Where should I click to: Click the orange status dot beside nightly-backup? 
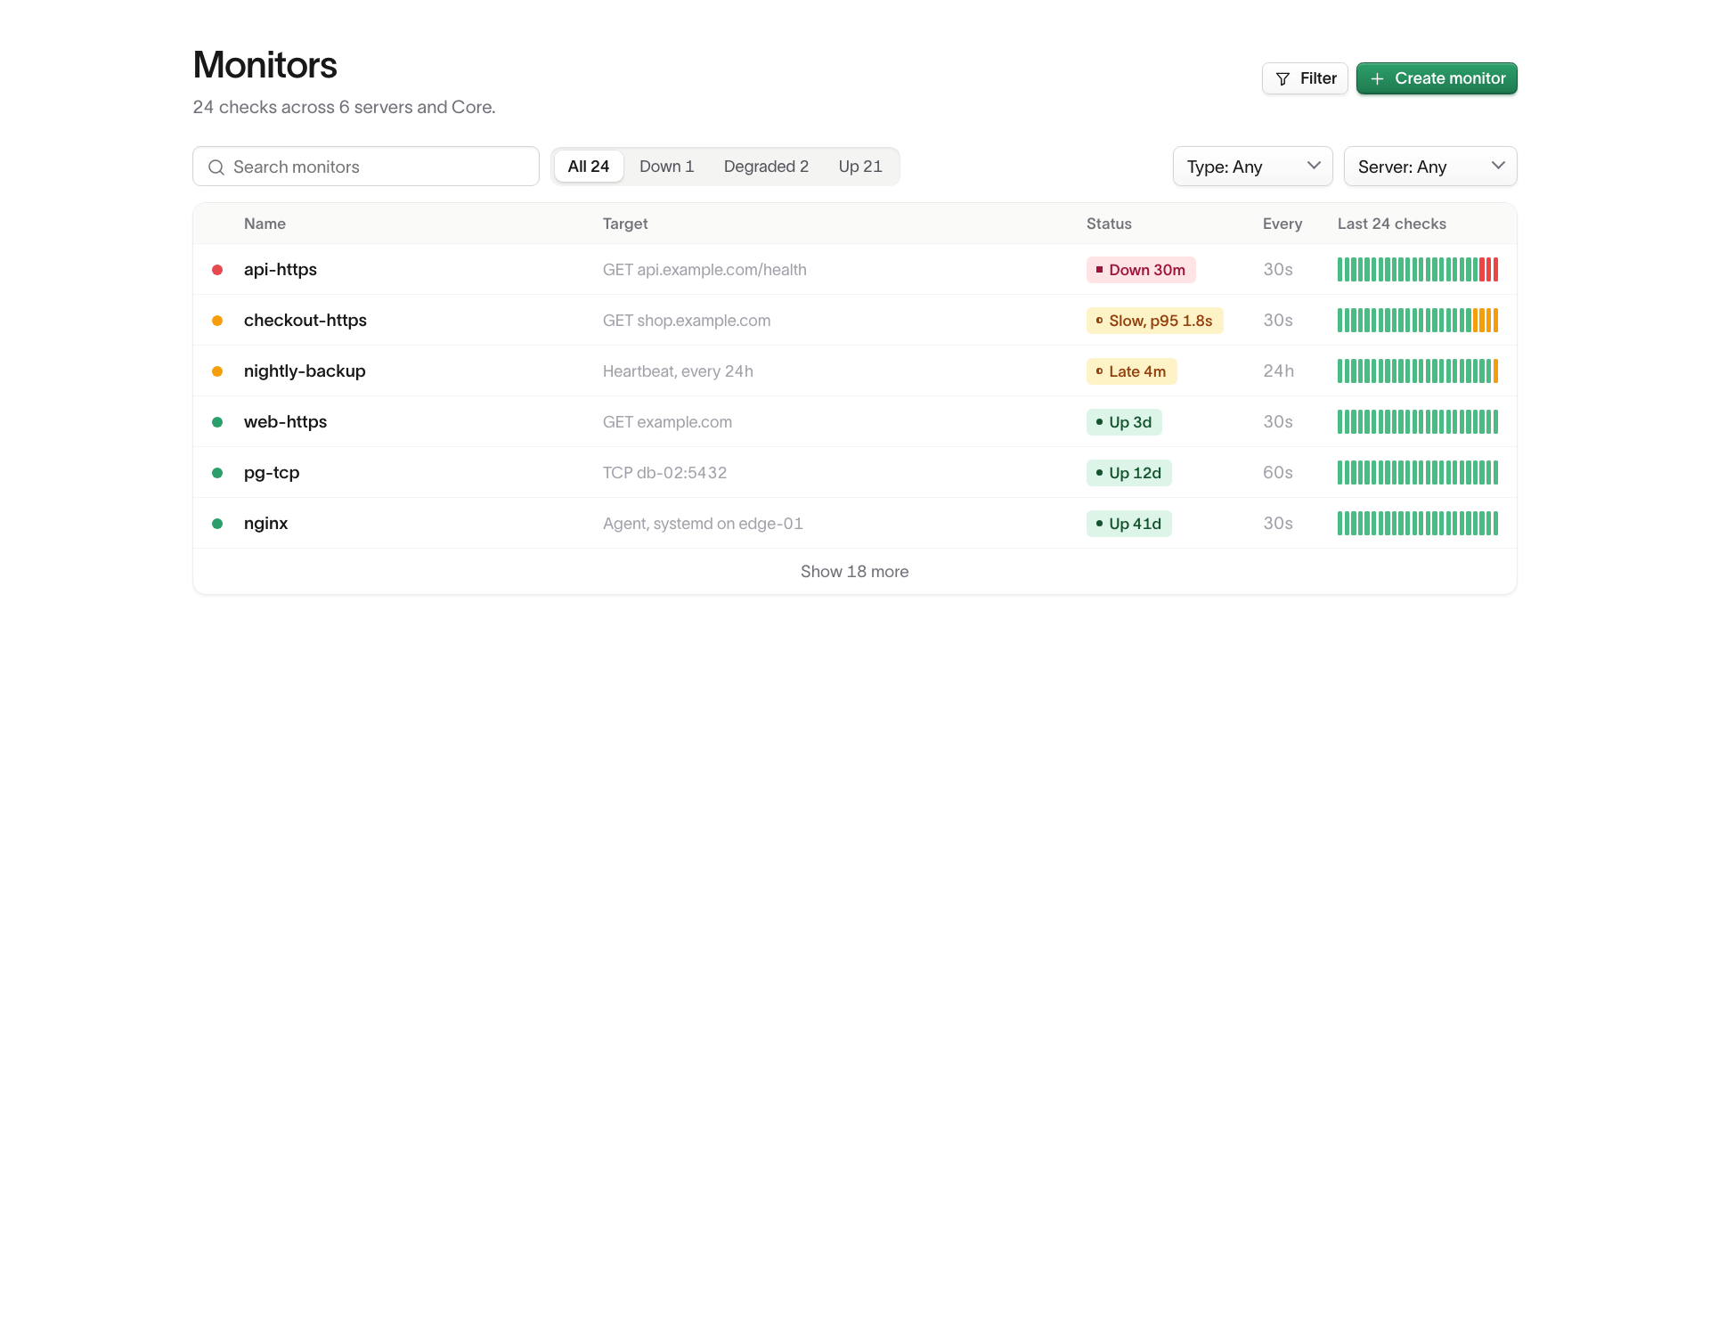pyautogui.click(x=217, y=371)
